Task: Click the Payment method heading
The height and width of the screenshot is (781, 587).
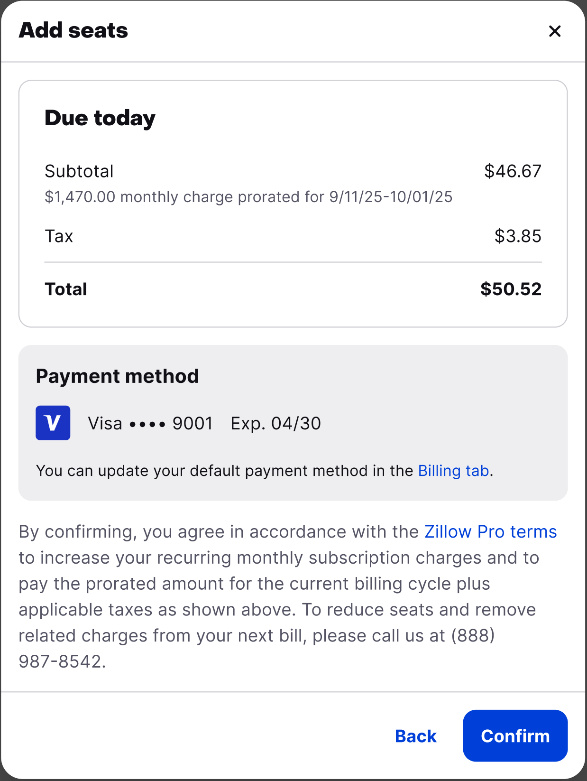Action: 117,376
